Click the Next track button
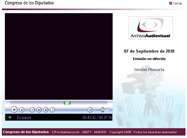 (x=53, y=110)
